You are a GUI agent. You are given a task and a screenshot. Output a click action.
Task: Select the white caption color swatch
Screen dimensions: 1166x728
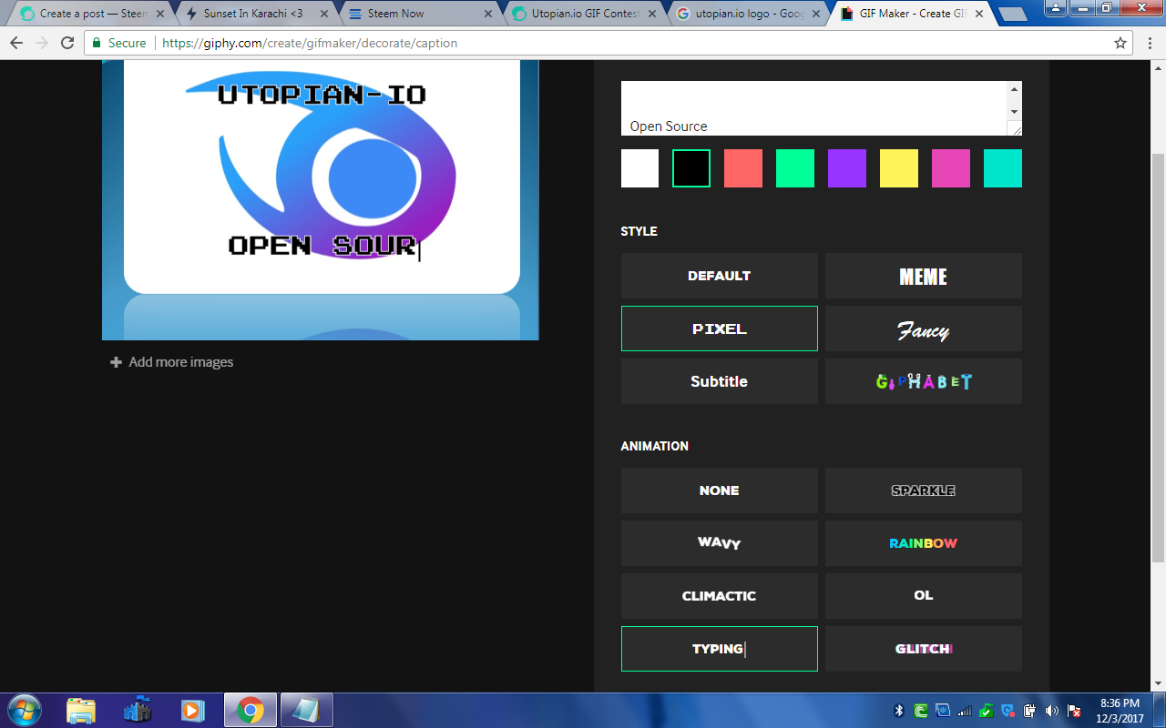click(x=639, y=168)
